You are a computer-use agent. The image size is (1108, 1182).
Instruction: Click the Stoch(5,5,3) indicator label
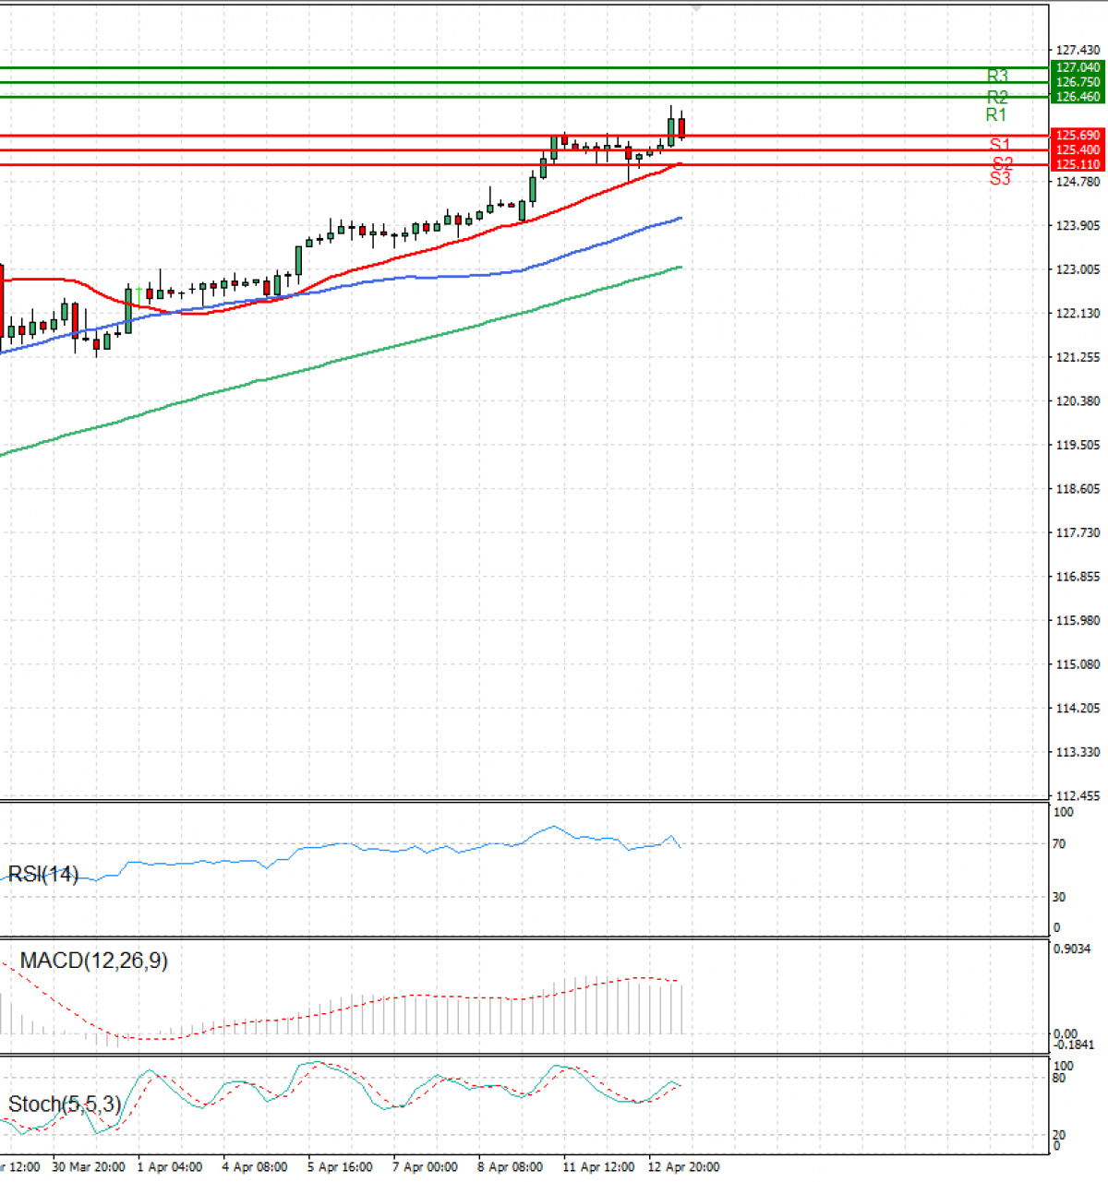(x=65, y=1104)
